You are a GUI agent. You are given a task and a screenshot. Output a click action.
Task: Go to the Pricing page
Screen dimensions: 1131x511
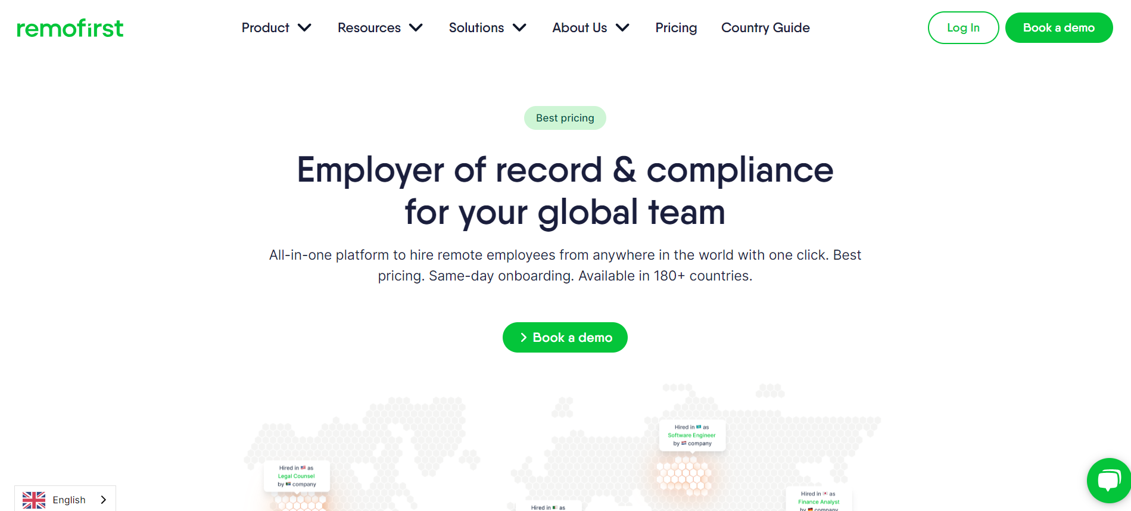pos(676,28)
